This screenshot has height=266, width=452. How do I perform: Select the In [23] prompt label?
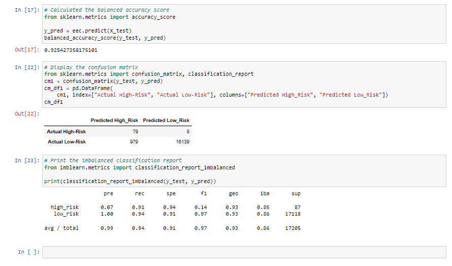point(27,160)
